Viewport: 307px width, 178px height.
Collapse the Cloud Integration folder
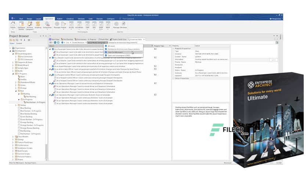tap(13, 54)
